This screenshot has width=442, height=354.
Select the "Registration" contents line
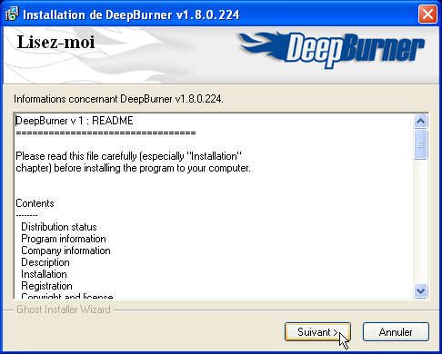pyautogui.click(x=46, y=286)
